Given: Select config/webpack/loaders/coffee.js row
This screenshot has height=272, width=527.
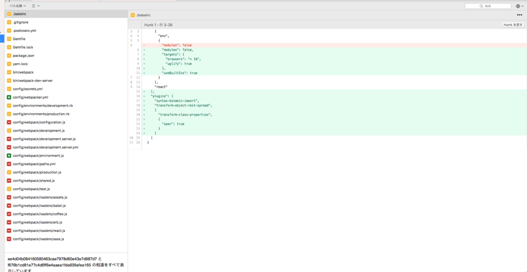Looking at the screenshot, I should (x=66, y=214).
